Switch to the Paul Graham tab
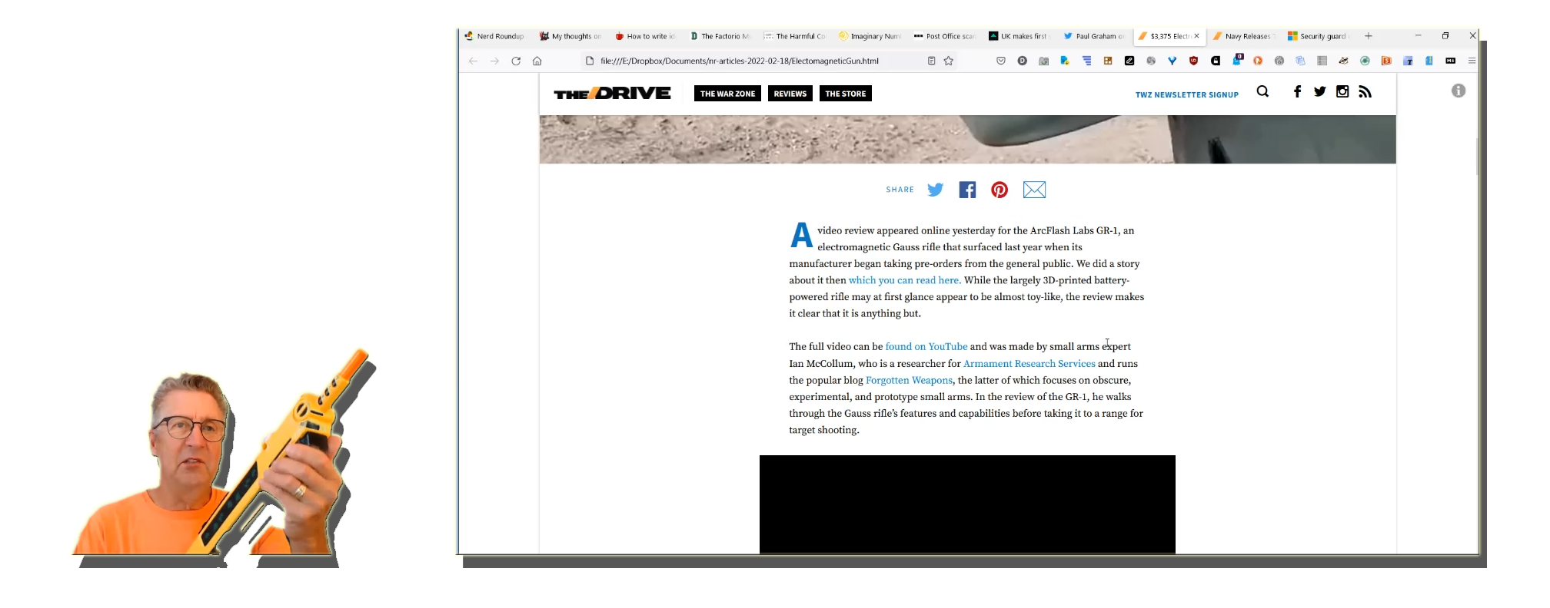Viewport: 1550px width, 608px height. (1093, 36)
